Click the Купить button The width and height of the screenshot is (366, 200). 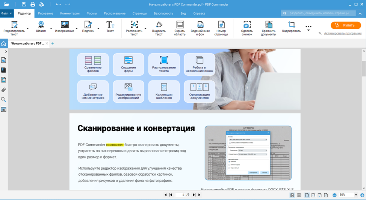[346, 25]
